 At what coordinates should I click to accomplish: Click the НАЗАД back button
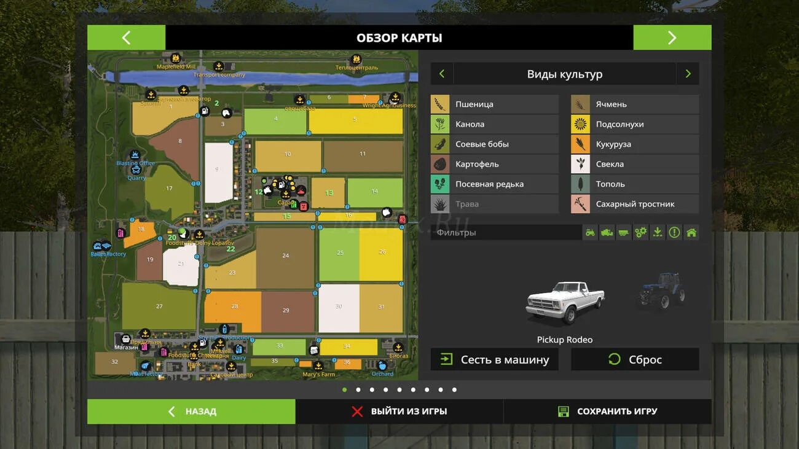click(x=191, y=412)
